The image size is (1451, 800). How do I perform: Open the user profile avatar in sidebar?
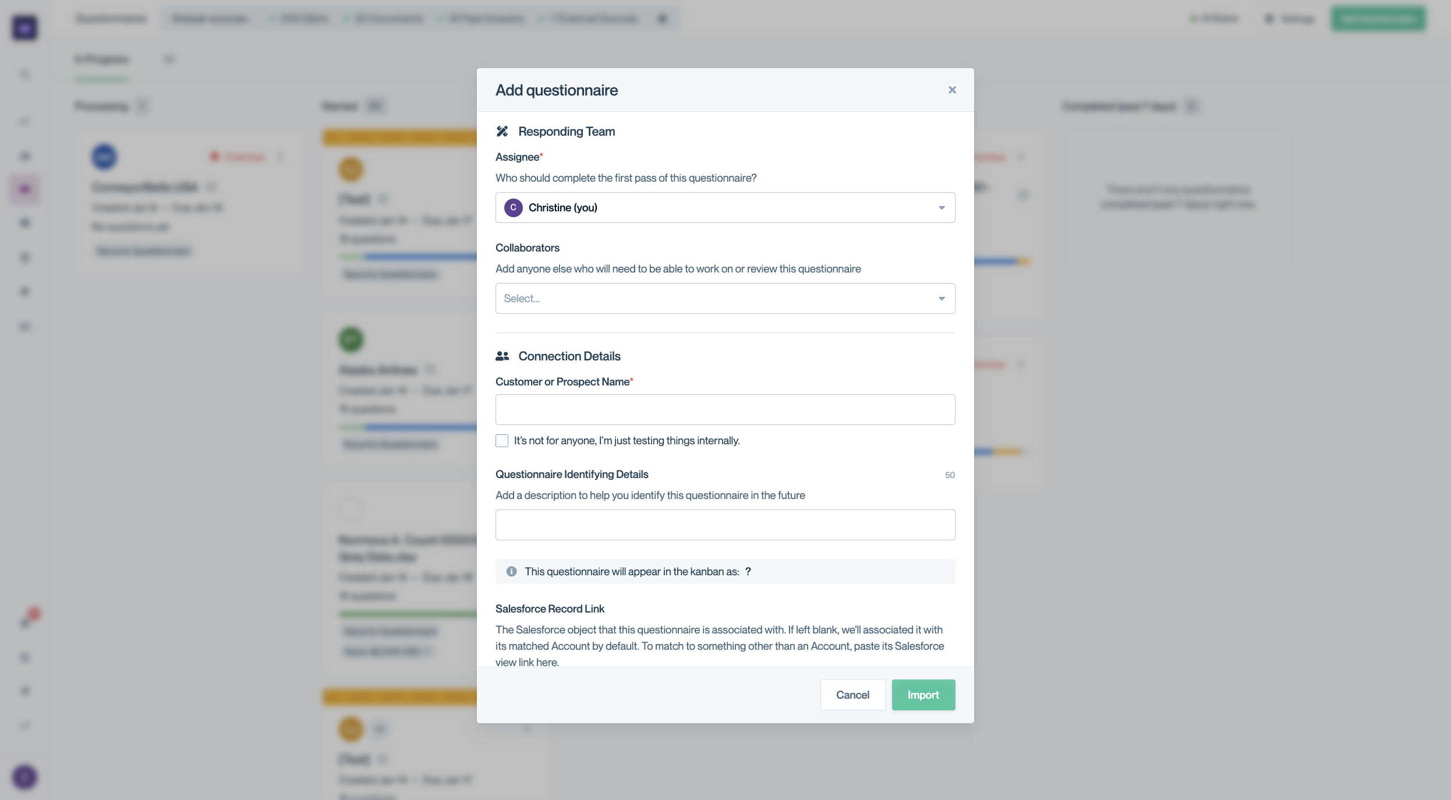(x=24, y=777)
